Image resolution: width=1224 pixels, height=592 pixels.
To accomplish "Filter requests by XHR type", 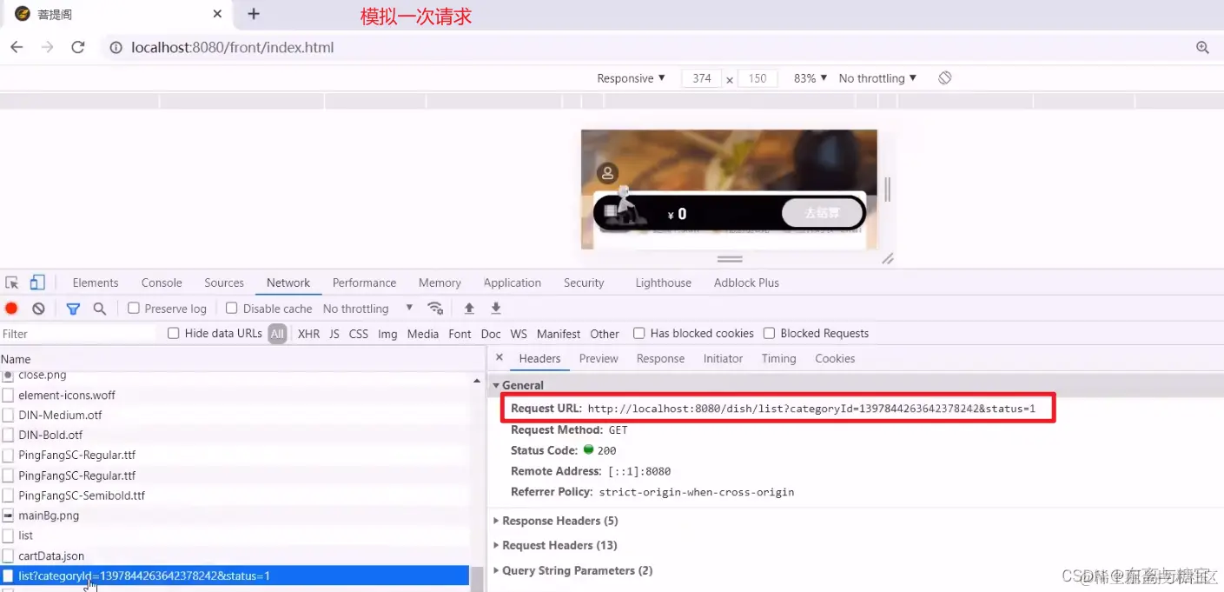I will point(308,333).
